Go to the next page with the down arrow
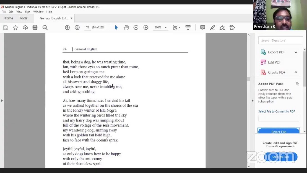Image resolution: width=307 pixels, height=173 pixels. point(77,27)
